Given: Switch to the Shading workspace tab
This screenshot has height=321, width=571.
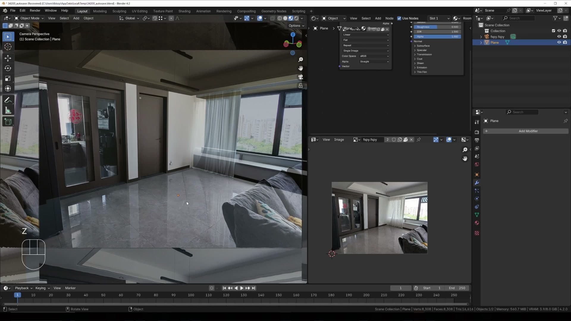Looking at the screenshot, I should pyautogui.click(x=184, y=11).
